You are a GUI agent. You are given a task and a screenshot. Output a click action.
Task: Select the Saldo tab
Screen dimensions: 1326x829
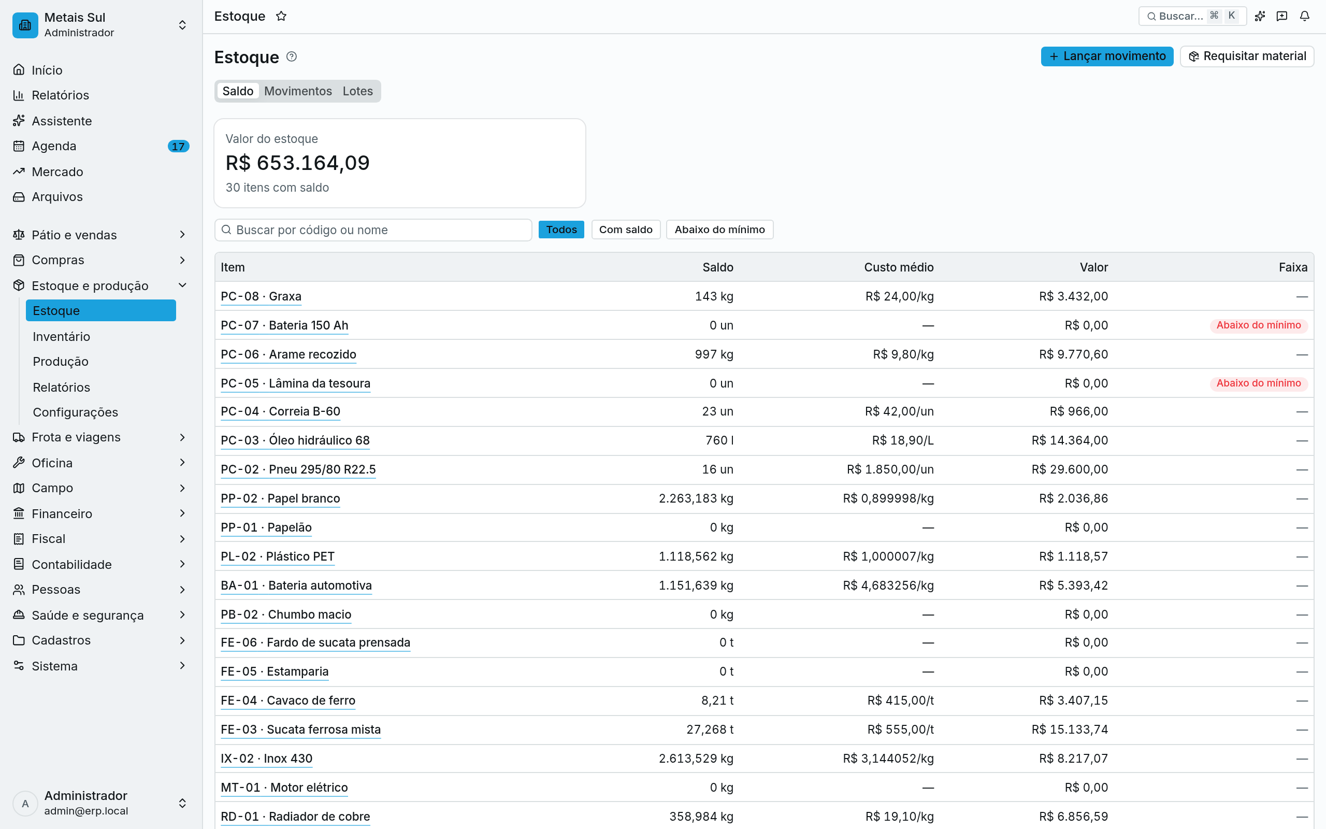coord(238,91)
